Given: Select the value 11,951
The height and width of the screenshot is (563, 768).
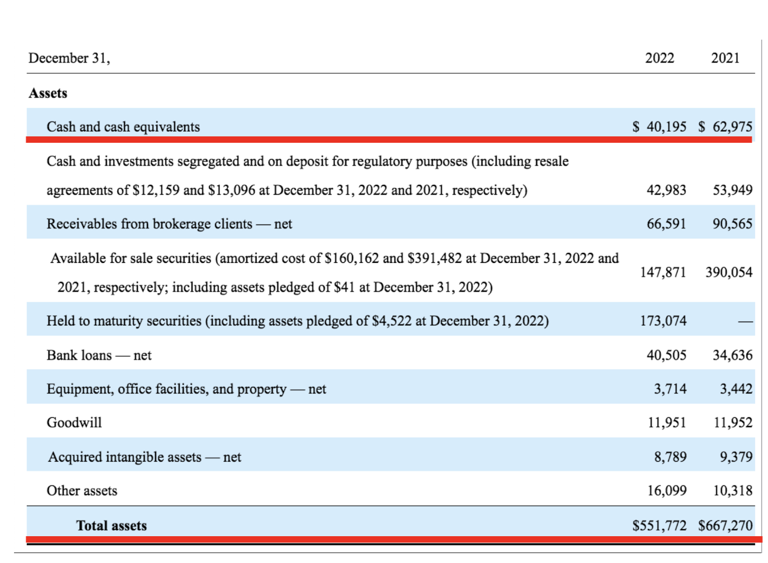Looking at the screenshot, I should [667, 423].
